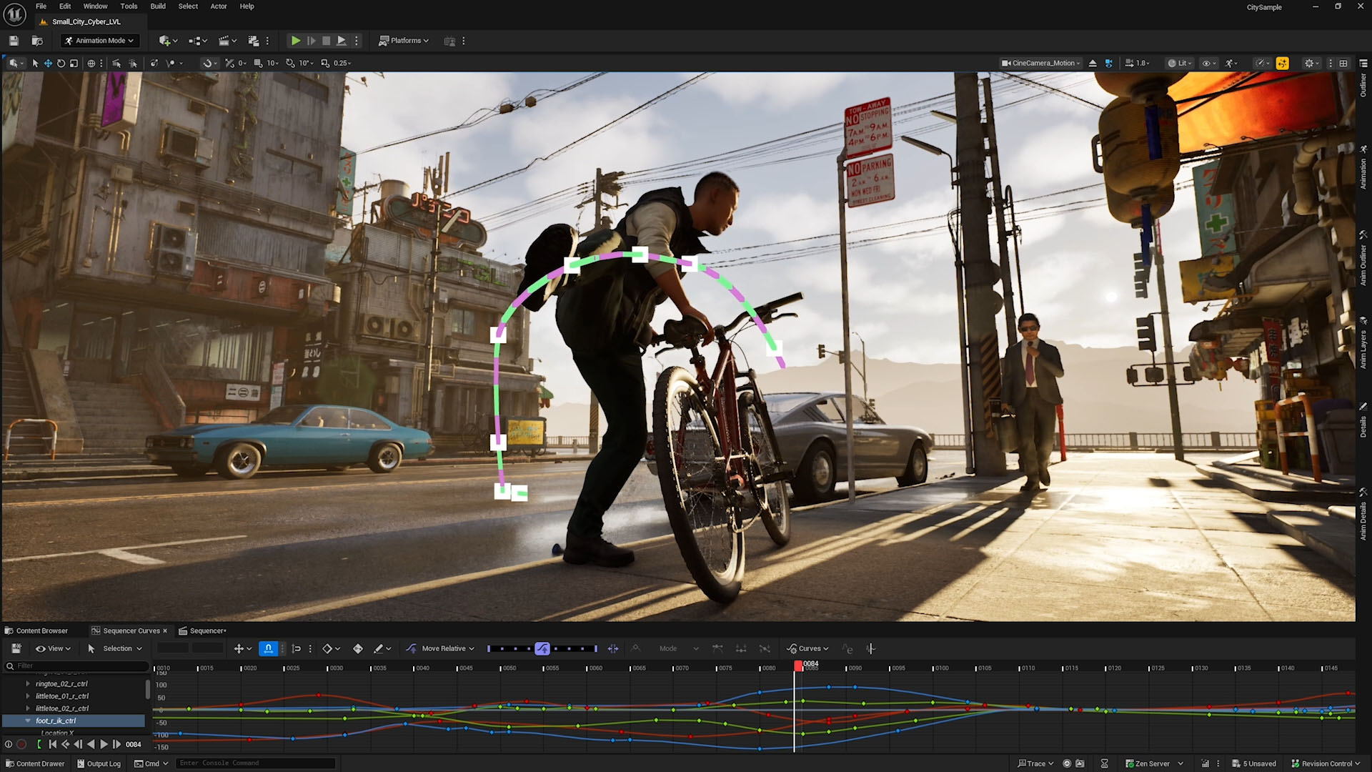Open the Animation Mode dropdown
The height and width of the screenshot is (772, 1372).
(x=100, y=41)
